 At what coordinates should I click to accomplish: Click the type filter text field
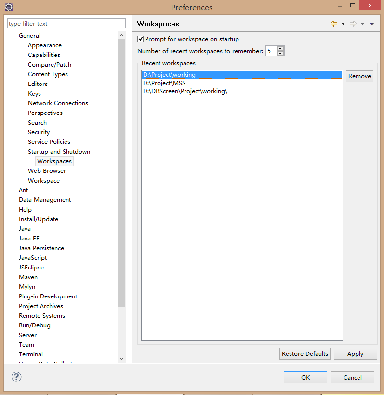[x=66, y=24]
